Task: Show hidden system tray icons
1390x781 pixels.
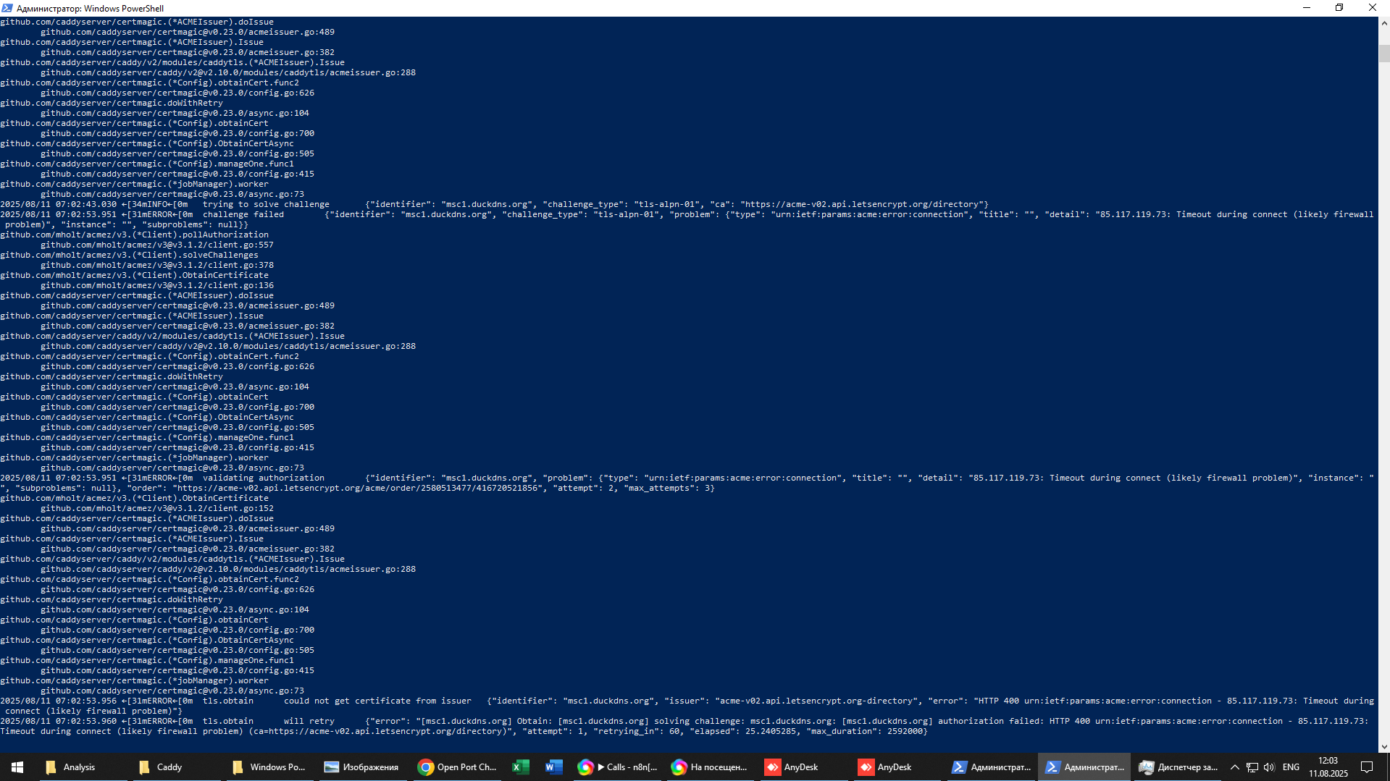Action: (x=1235, y=767)
